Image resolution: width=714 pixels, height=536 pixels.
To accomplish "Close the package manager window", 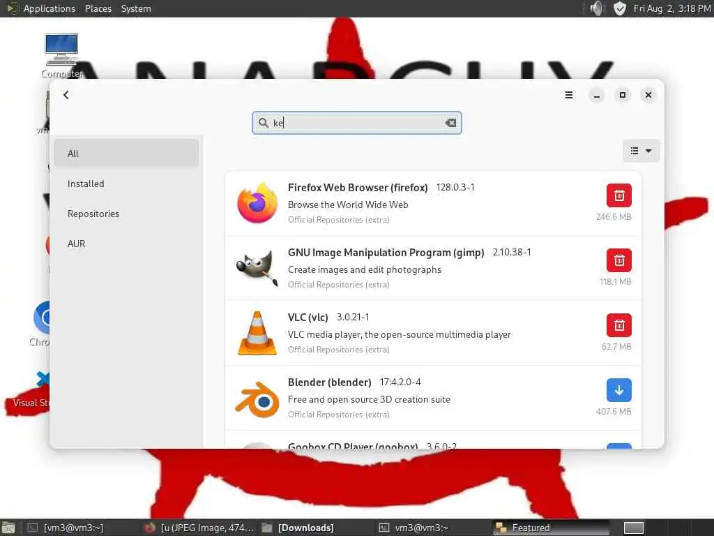I will 648,95.
